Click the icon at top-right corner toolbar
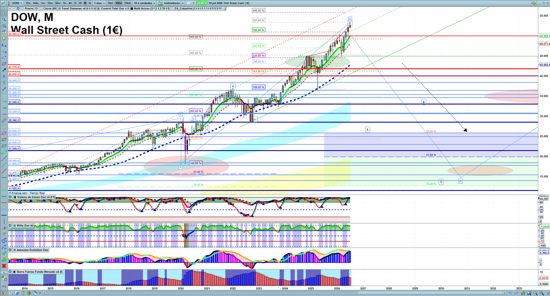The width and height of the screenshot is (550, 296). click(534, 3)
